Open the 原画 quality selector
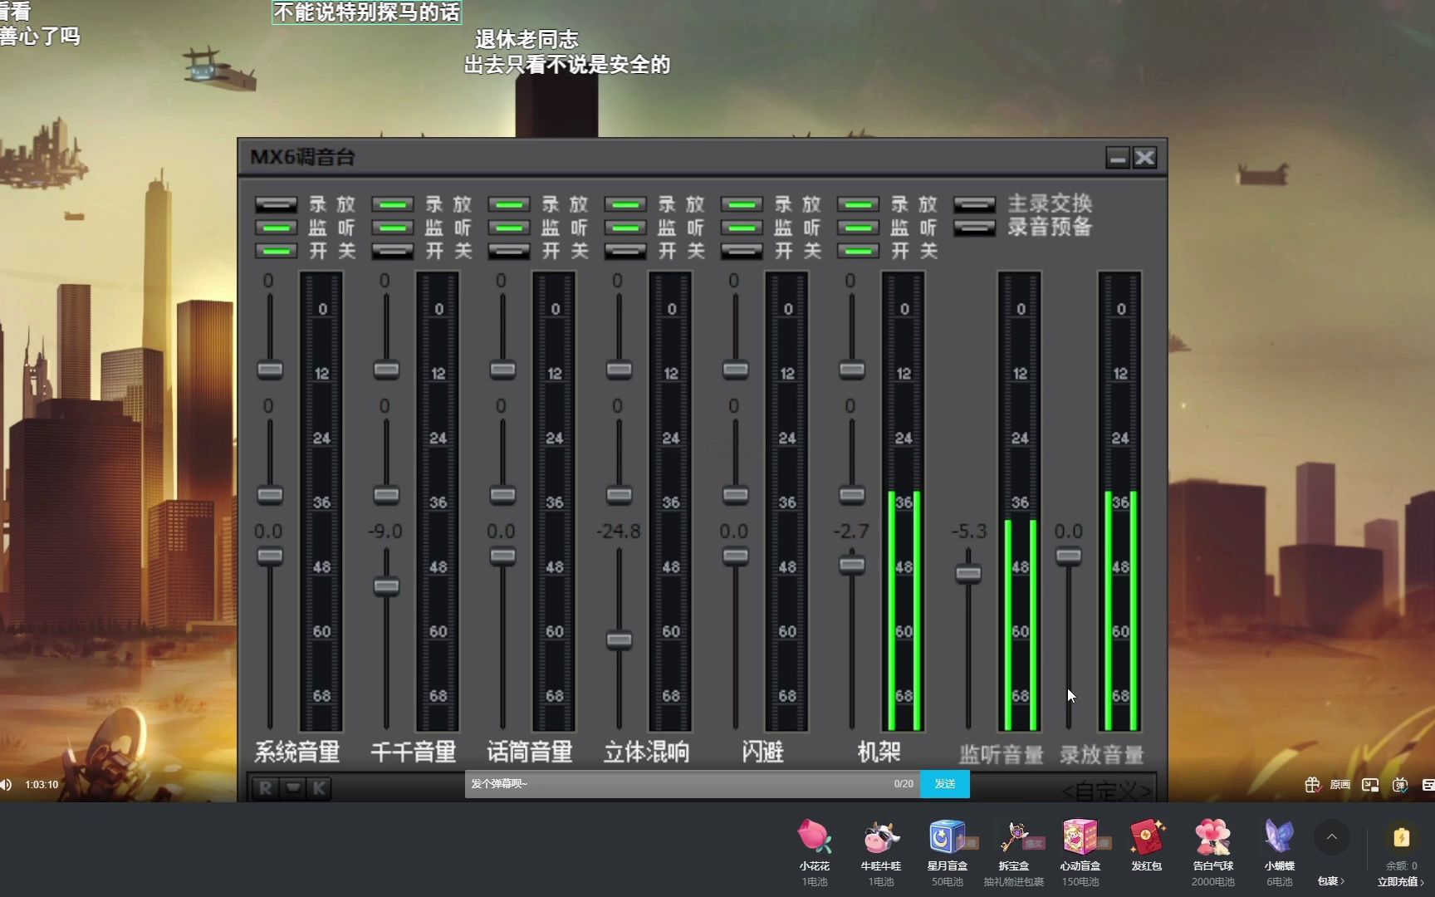Viewport: 1435px width, 897px height. coord(1339,785)
